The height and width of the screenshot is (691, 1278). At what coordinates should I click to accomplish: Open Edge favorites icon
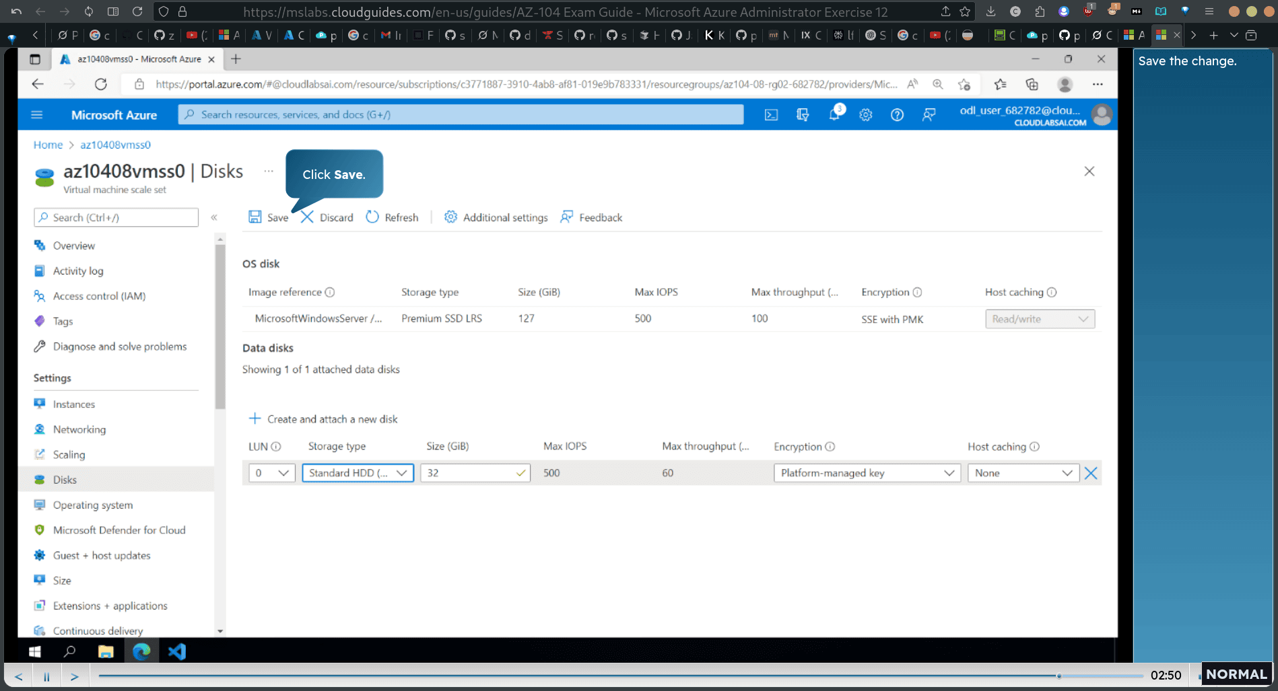[x=1001, y=84]
